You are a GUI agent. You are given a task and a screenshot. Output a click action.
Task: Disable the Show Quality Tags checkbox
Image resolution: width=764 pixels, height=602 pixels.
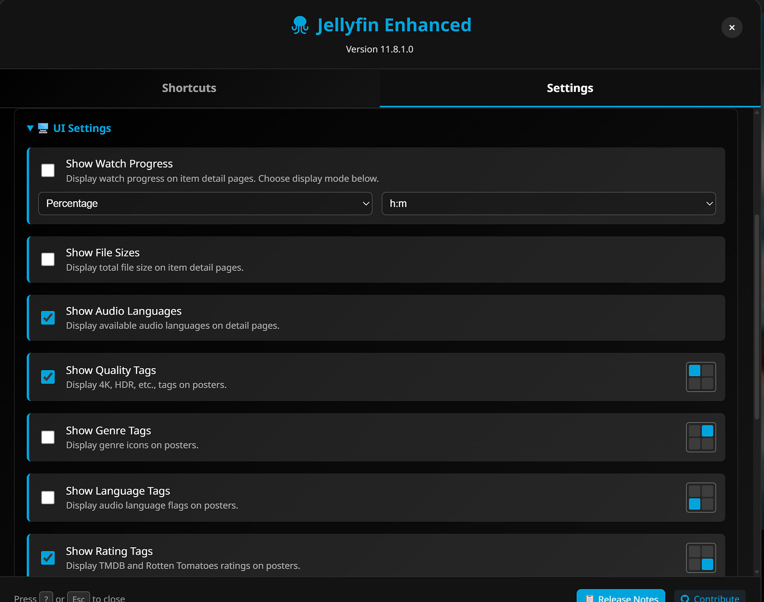tap(48, 377)
